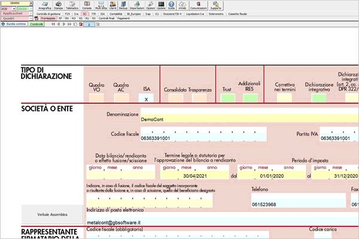Click the Verbale Assemblea button
This screenshot has height=239, width=359.
[52, 215]
